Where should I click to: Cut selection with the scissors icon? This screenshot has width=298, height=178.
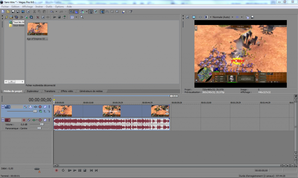click(x=34, y=12)
